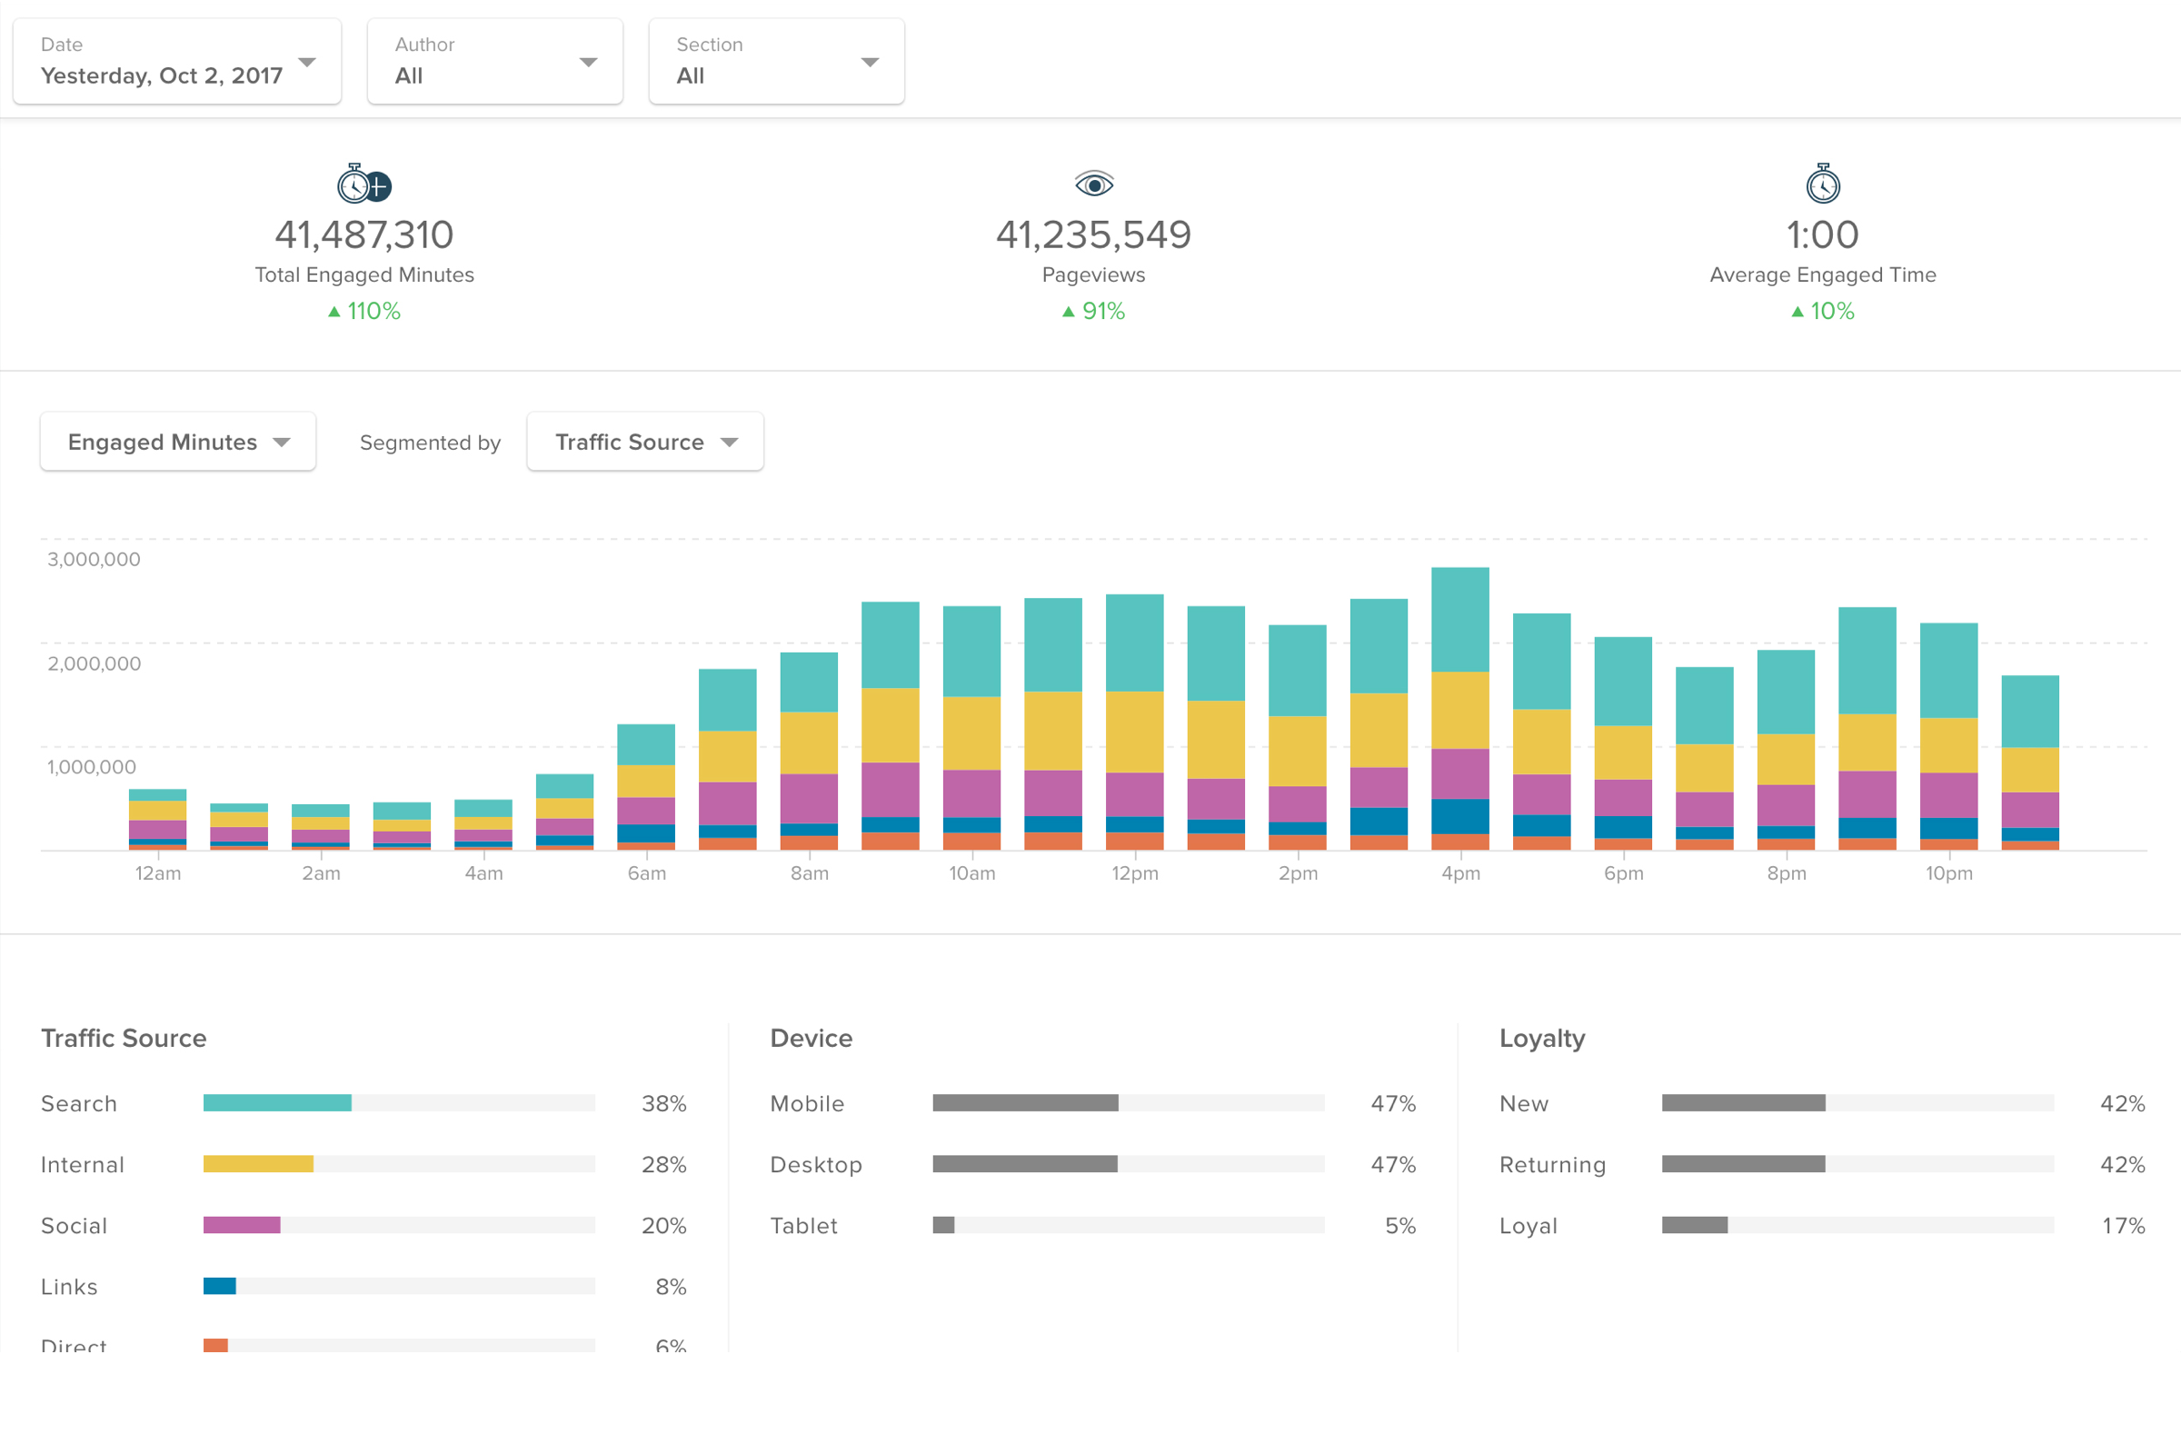
Task: Expand the Traffic Source segment selector
Action: pos(645,443)
